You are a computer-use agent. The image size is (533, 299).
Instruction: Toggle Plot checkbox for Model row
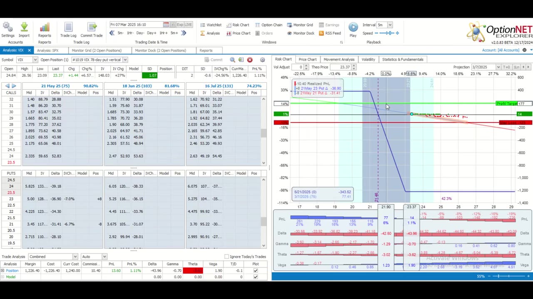point(256,277)
